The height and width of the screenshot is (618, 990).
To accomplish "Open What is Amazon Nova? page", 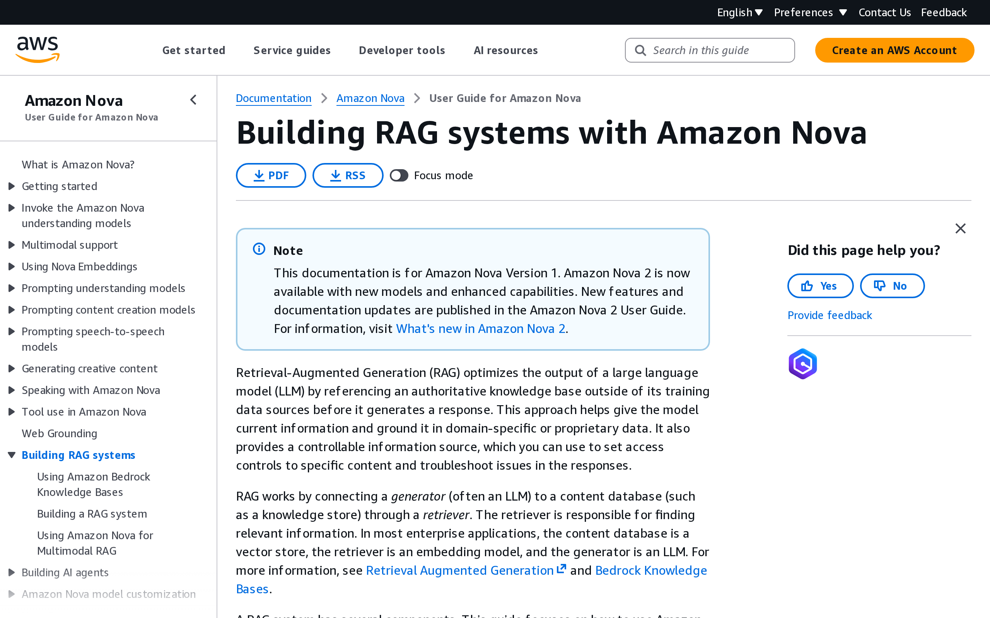I will point(78,165).
